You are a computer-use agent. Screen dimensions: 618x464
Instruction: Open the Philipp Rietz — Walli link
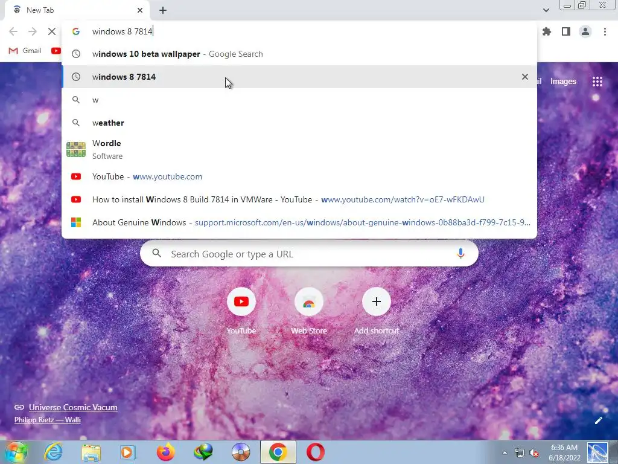pos(47,420)
